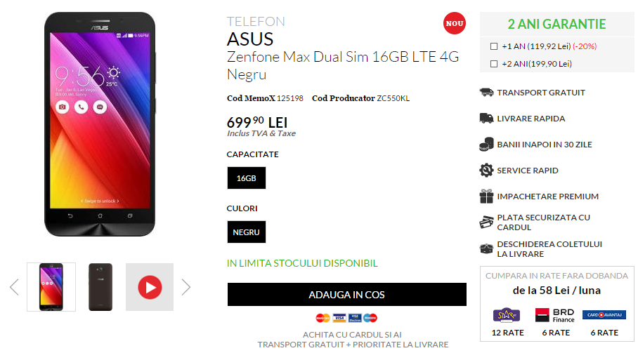Play the product video thumbnail
Viewport: 638px width, 353px height.
(150, 287)
